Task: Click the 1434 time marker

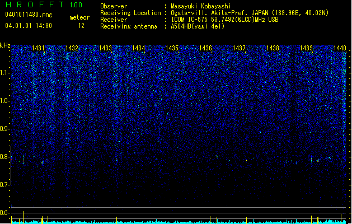Action: [139, 48]
